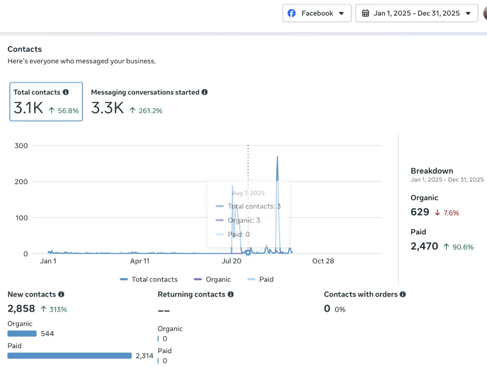Click the info icon next to New contacts
The image size is (487, 367).
pos(61,294)
